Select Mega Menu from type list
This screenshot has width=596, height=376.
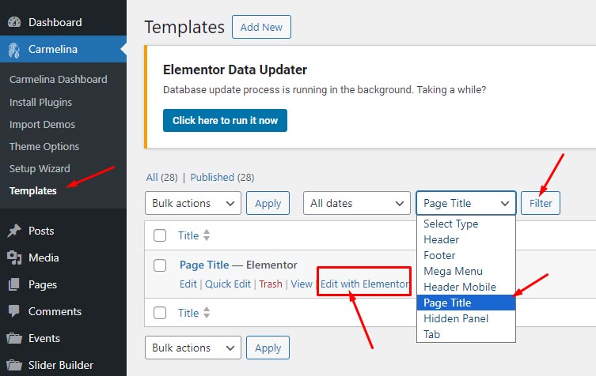pyautogui.click(x=453, y=271)
